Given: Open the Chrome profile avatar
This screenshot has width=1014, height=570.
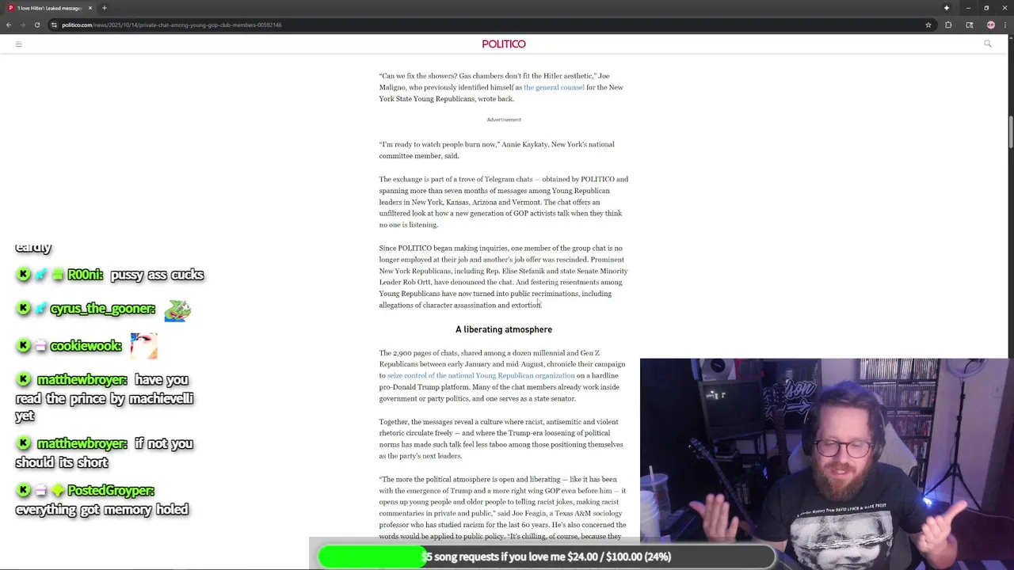Looking at the screenshot, I should (x=990, y=25).
